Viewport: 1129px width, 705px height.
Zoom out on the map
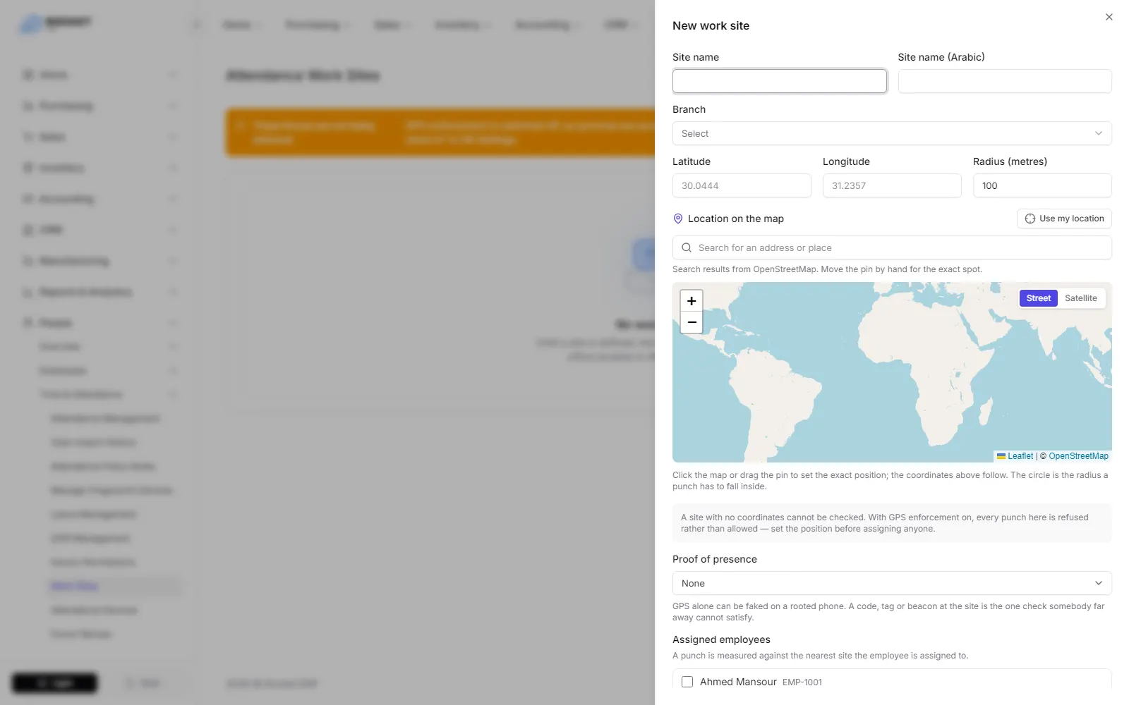(692, 322)
